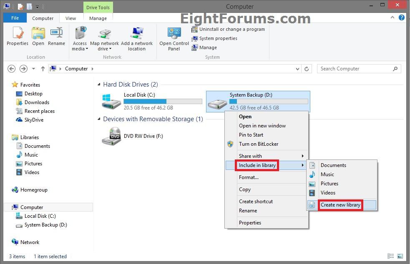This screenshot has height=264, width=410.
Task: Click Uninstall or change a program
Action: click(x=231, y=29)
